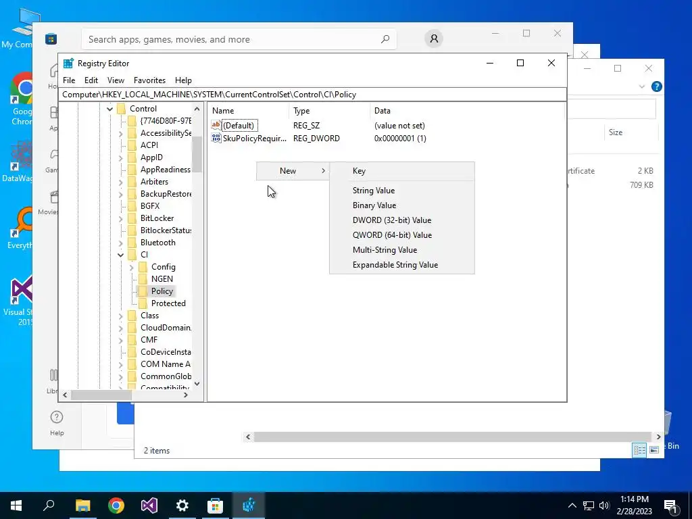Expand the CMF key
This screenshot has width=692, height=519.
pos(120,340)
